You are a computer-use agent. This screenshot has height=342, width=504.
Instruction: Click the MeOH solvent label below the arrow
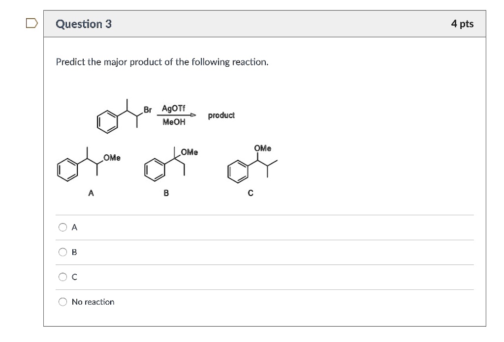(x=174, y=122)
